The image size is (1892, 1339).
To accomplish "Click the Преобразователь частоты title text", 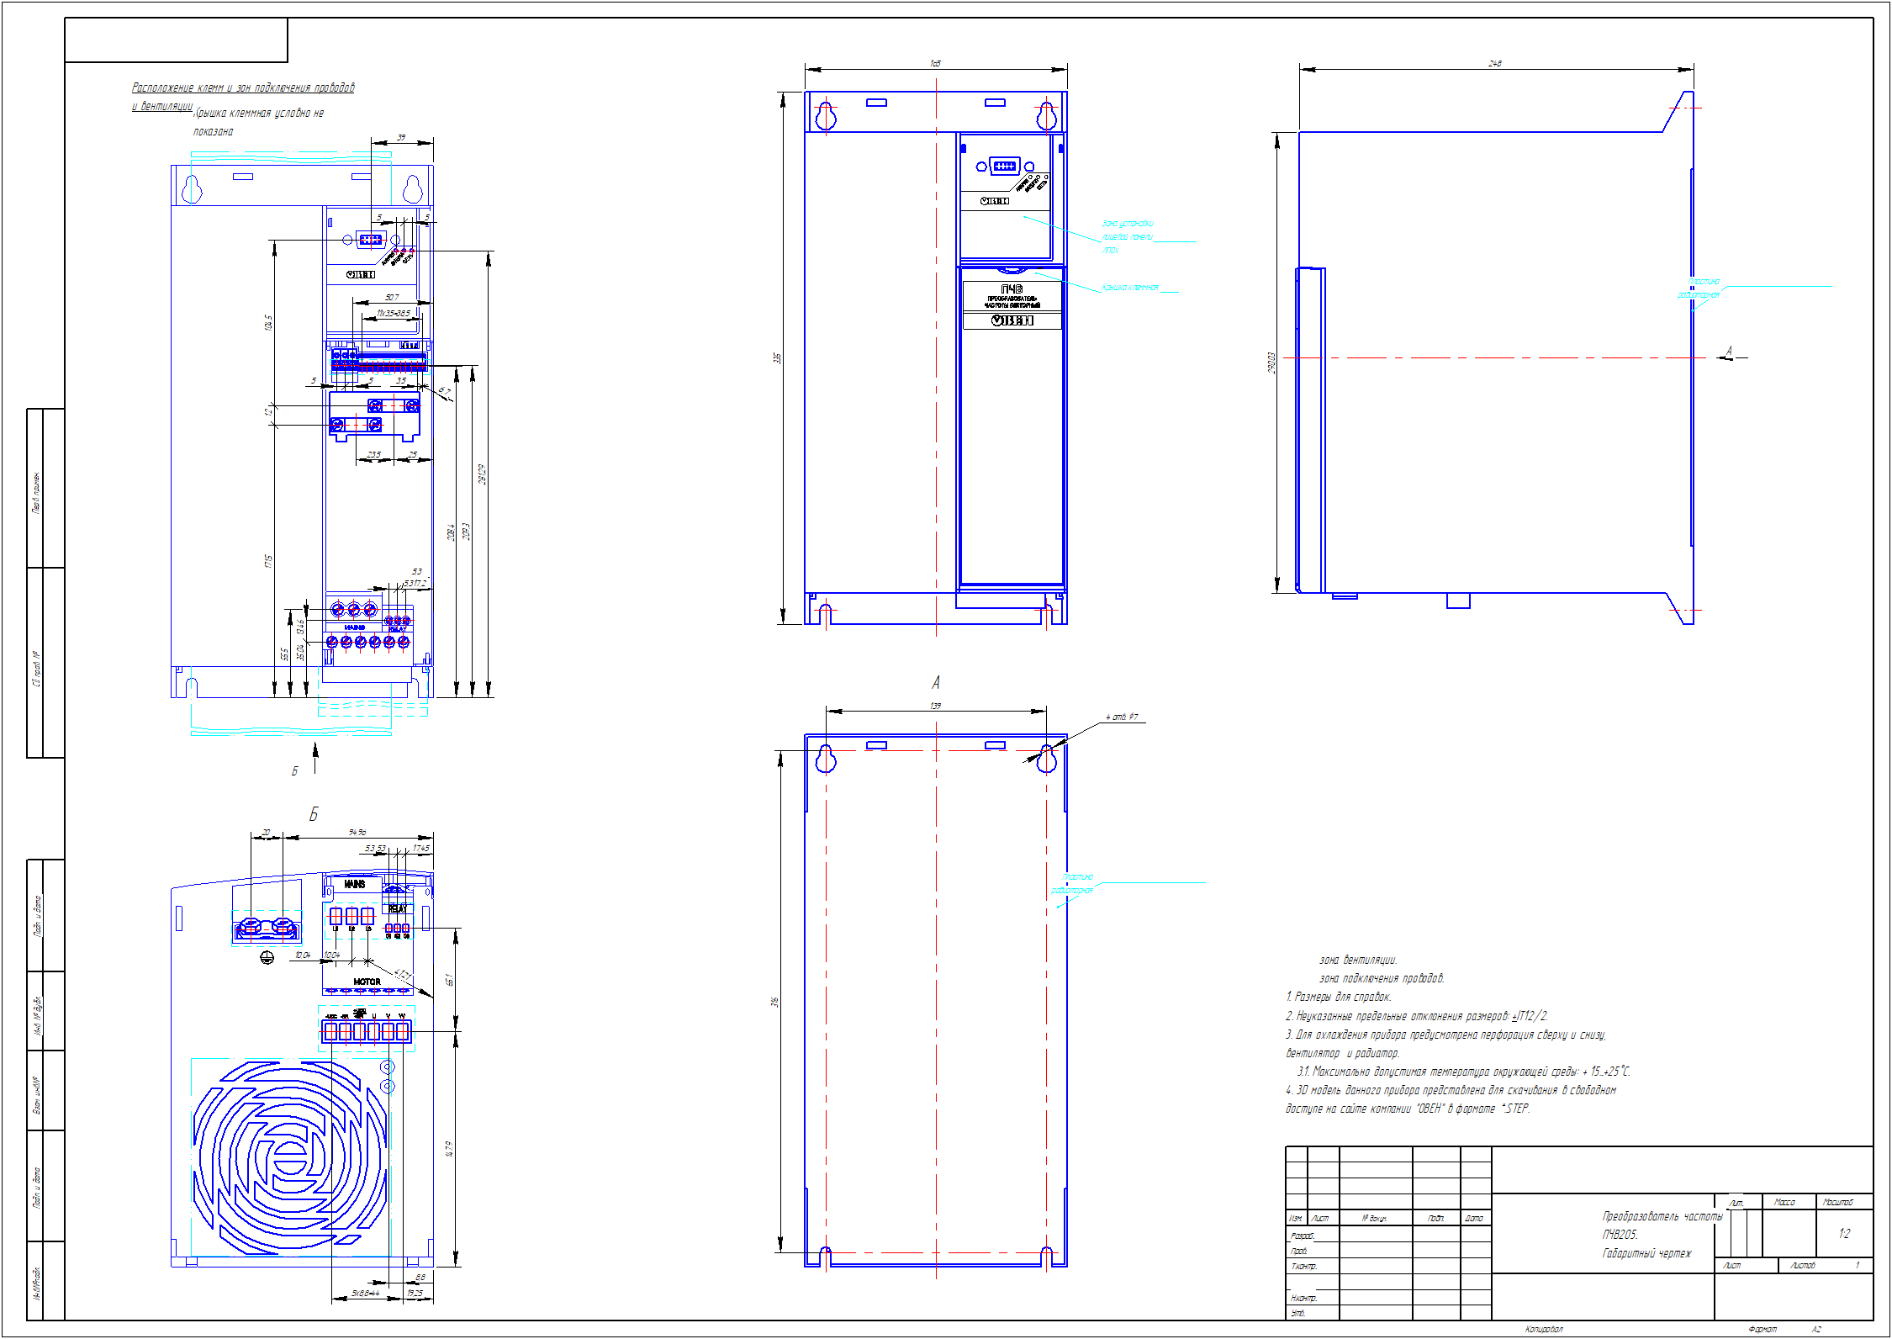I will [1662, 1216].
